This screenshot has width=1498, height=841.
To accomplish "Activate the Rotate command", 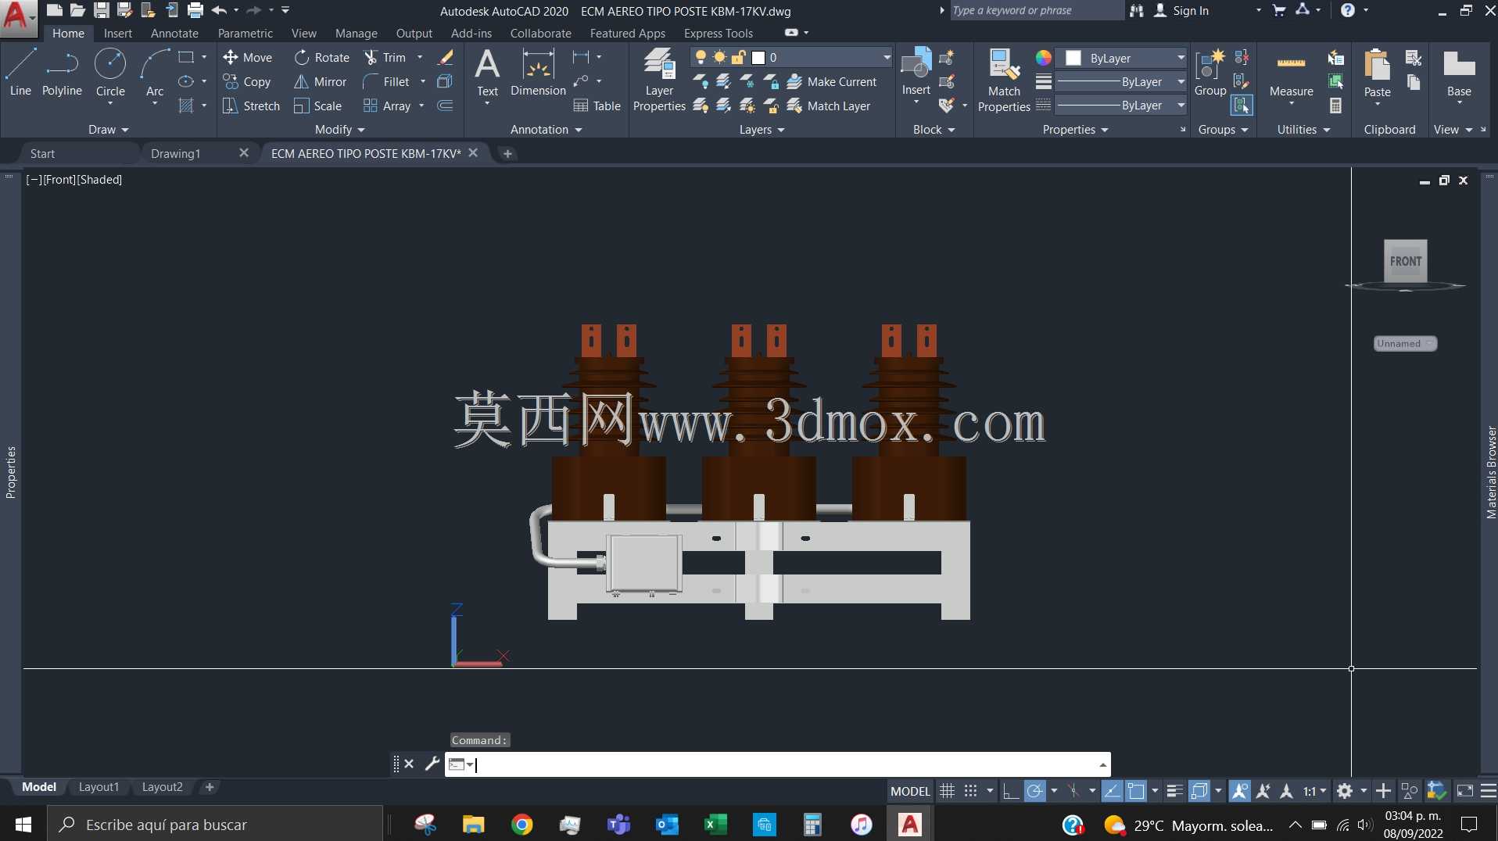I will coord(322,57).
